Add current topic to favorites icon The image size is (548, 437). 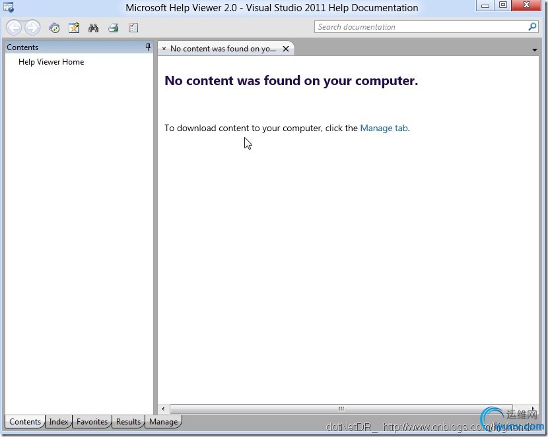tap(74, 28)
